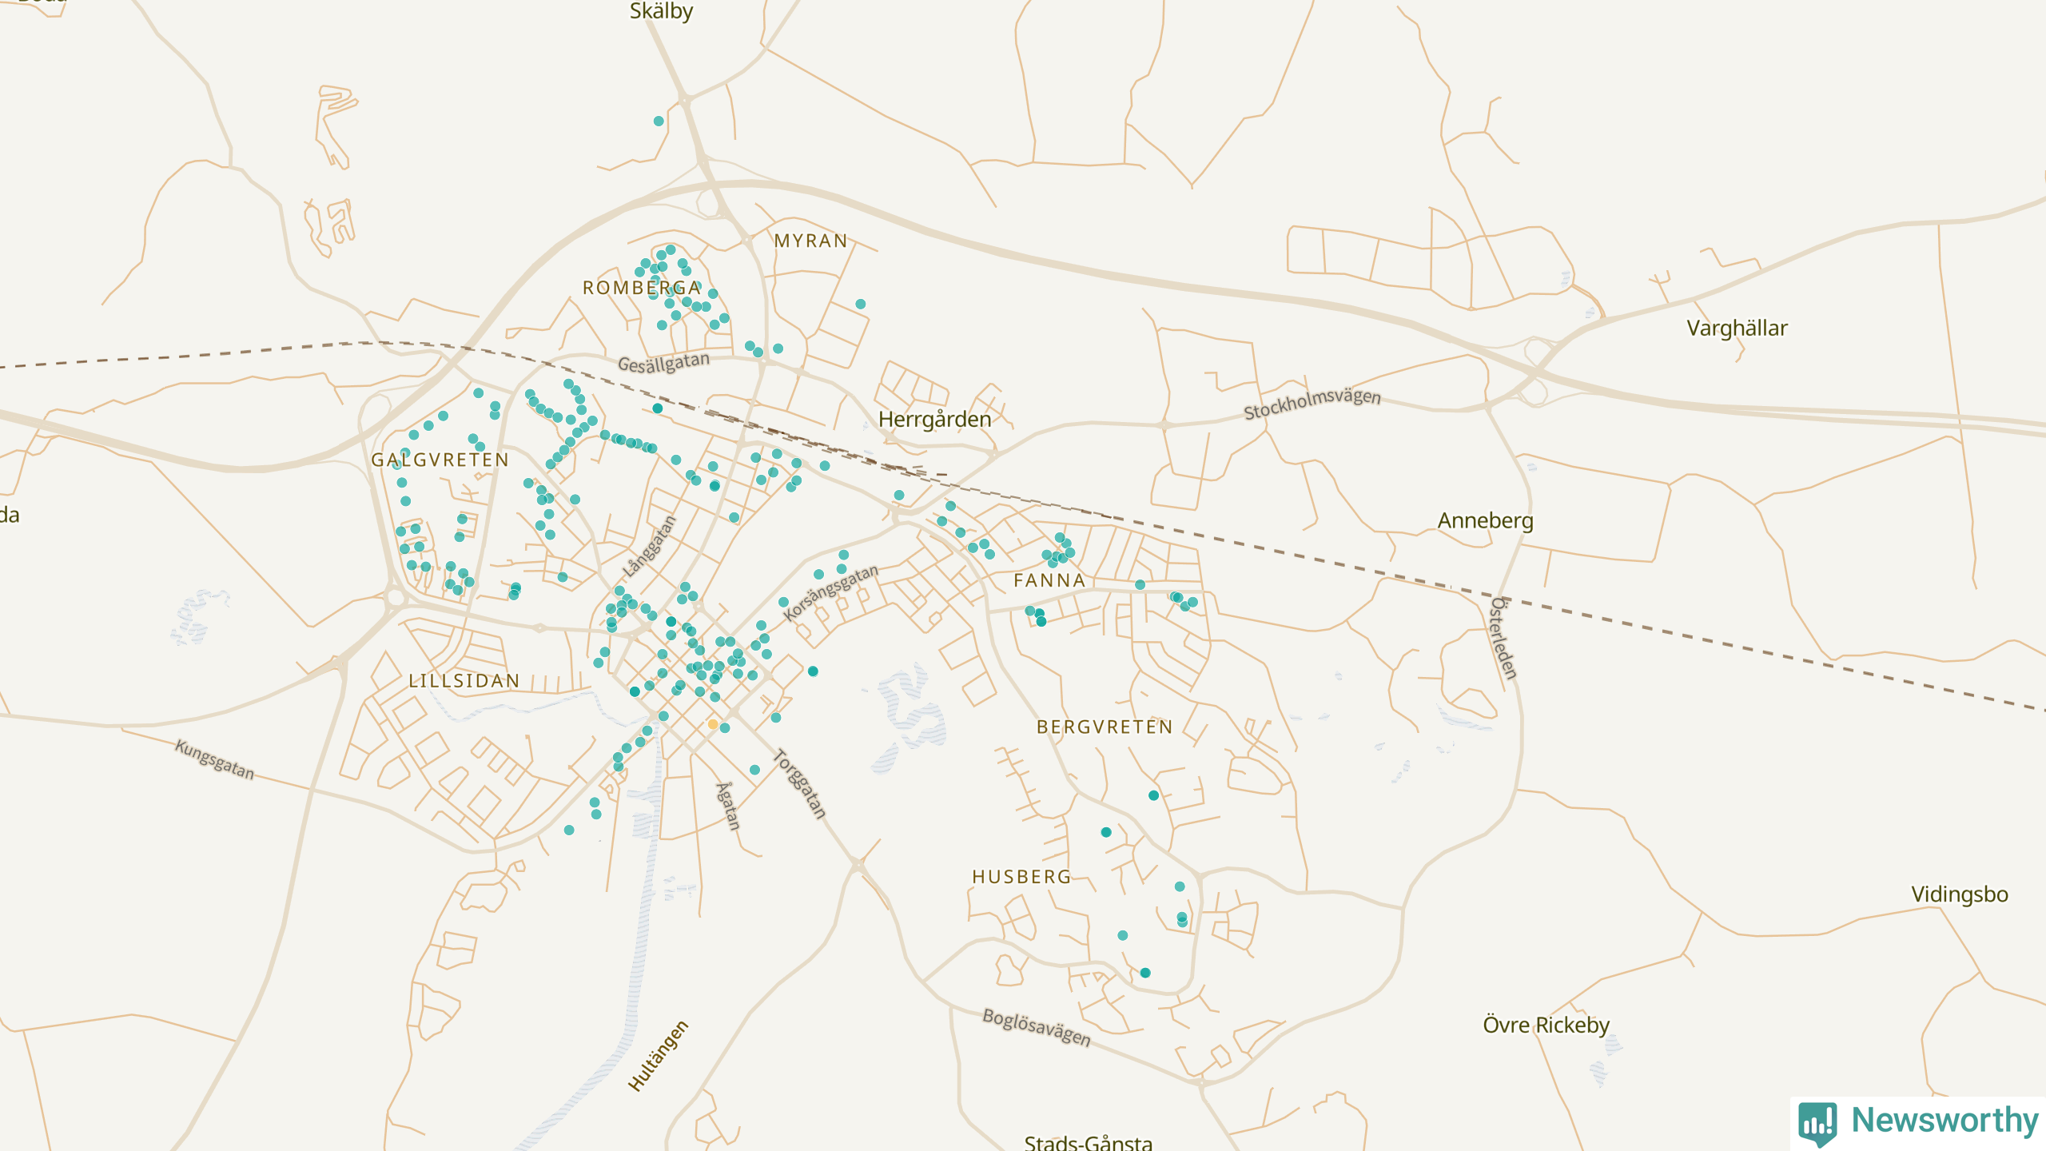
Task: Click the Skälby place label
Action: click(x=661, y=11)
